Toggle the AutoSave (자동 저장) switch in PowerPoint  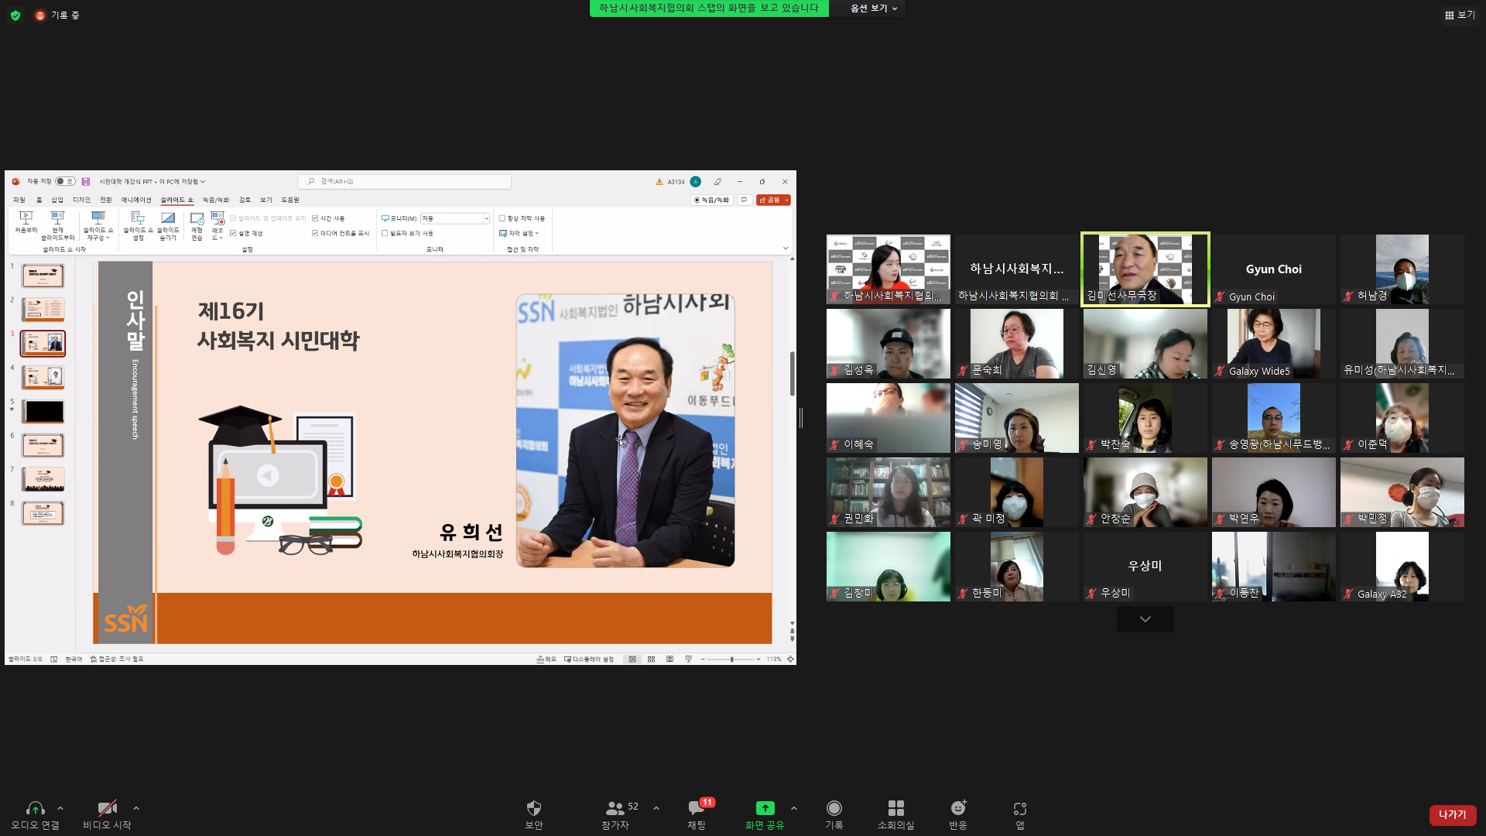(65, 181)
